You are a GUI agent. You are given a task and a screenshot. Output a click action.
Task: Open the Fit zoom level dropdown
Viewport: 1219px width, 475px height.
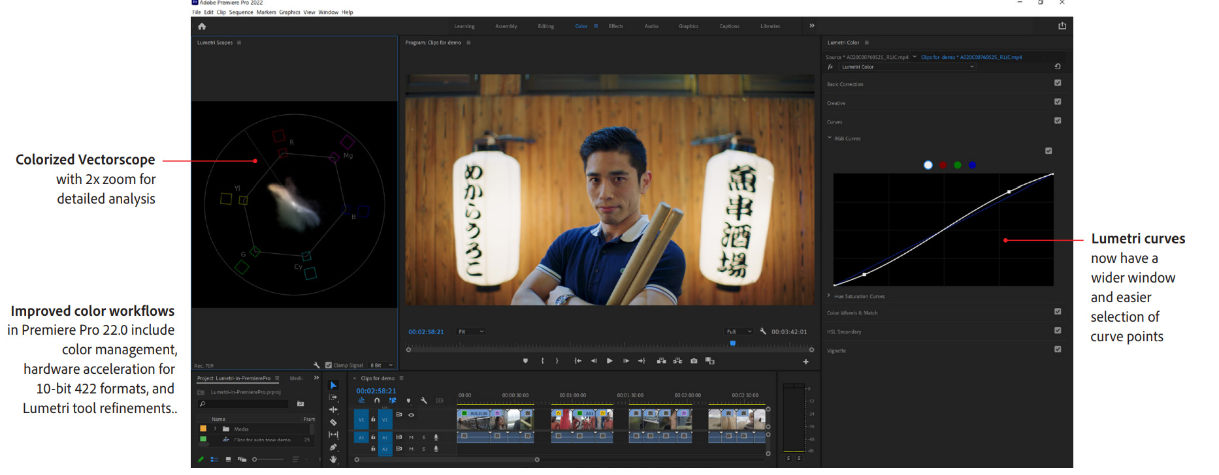point(471,331)
